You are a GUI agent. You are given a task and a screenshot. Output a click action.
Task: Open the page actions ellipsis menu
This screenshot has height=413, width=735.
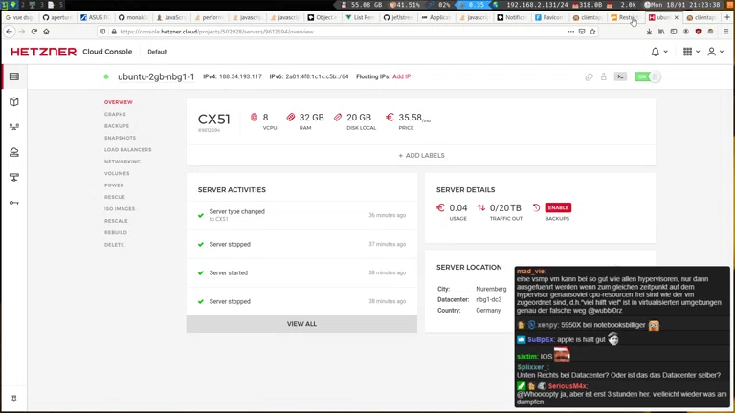pos(571,32)
